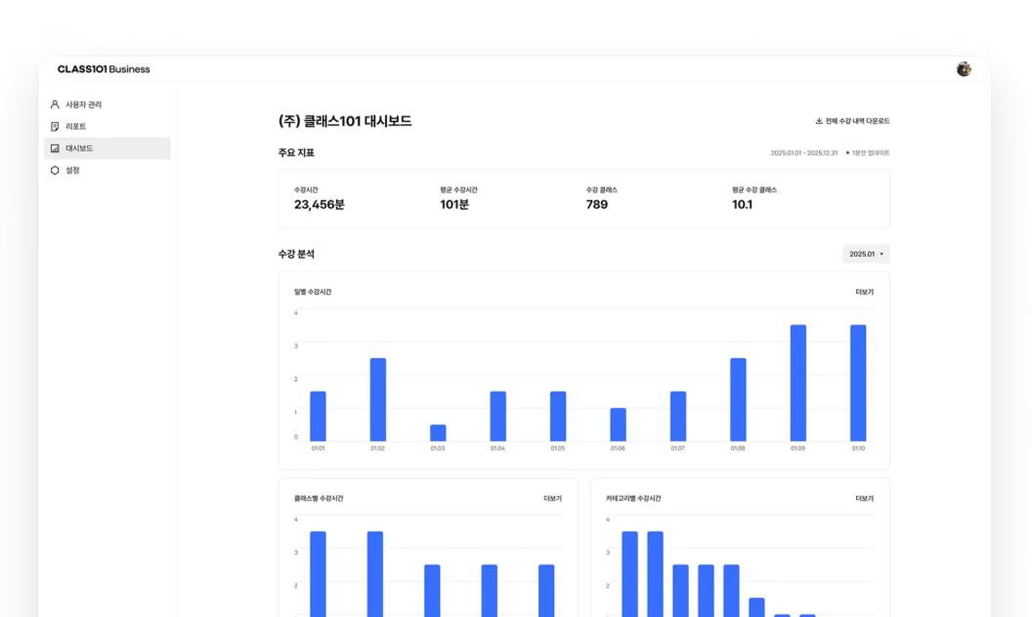Open 설정 menu item
This screenshot has width=1032, height=617.
107,171
